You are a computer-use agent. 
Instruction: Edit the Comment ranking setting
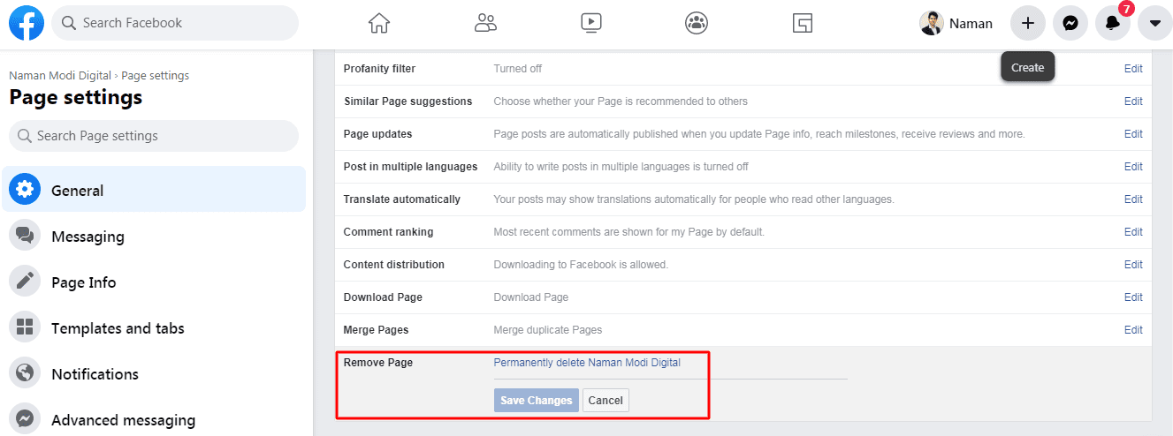click(x=1133, y=232)
